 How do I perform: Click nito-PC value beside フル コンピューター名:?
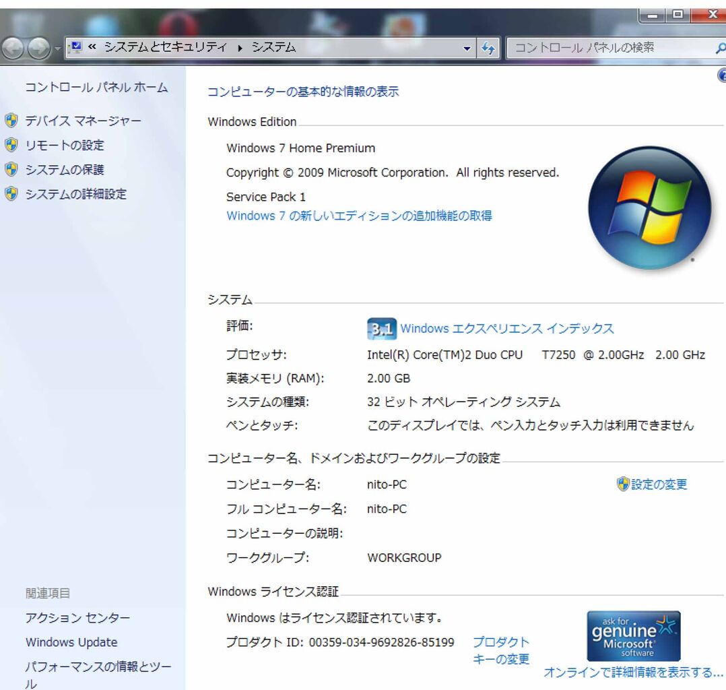pos(387,509)
